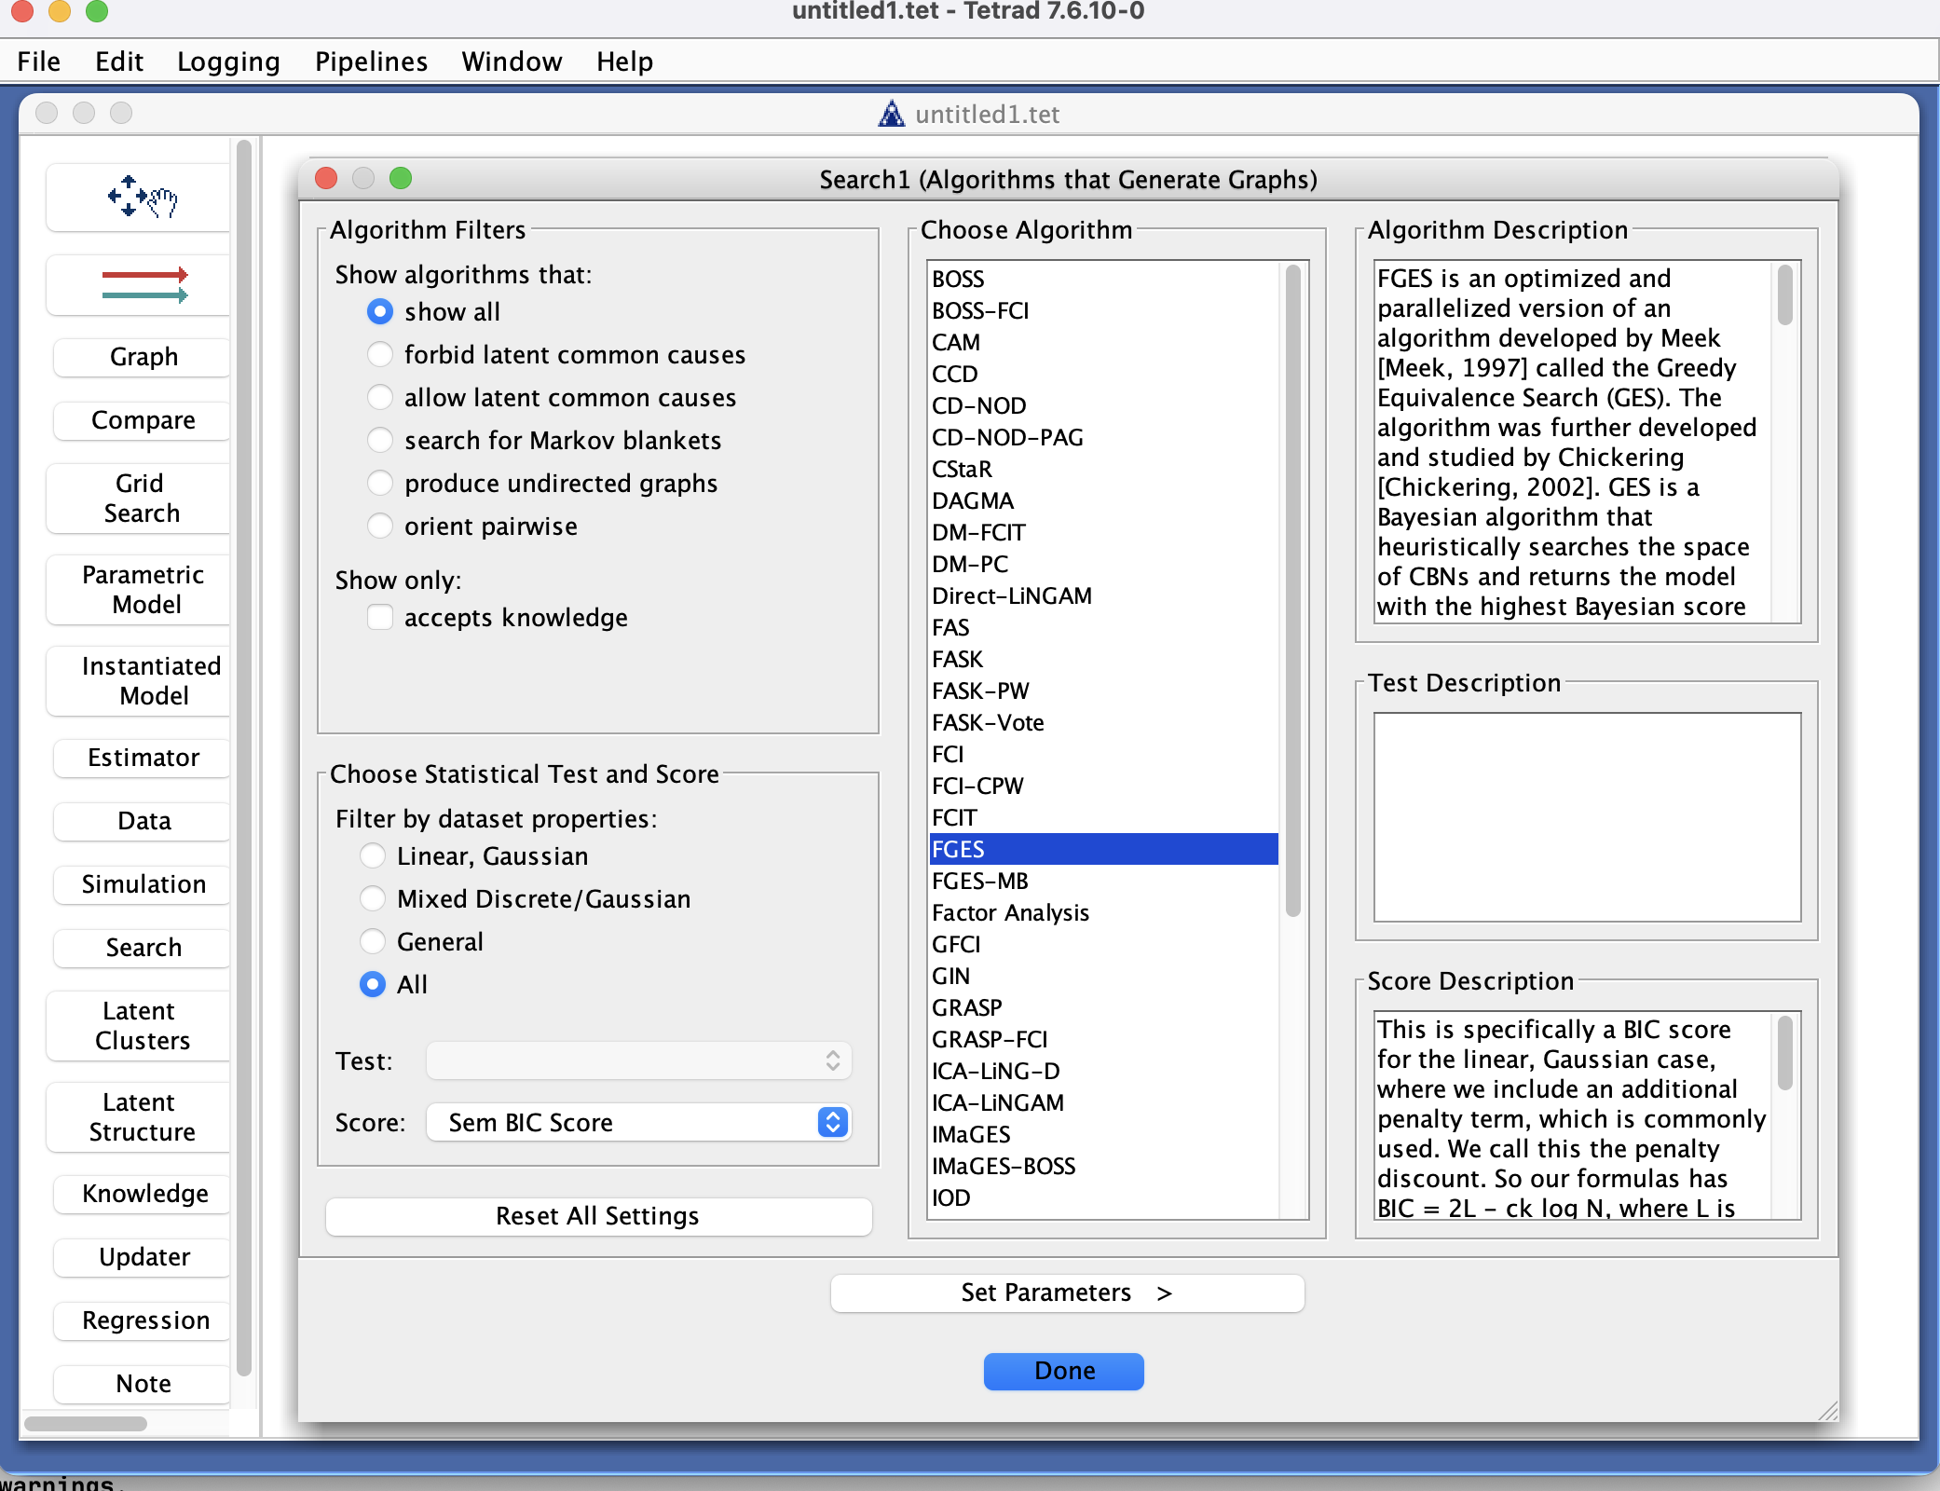Select FCI algorithm in the list
Screen dimensions: 1940x1491
click(1104, 754)
